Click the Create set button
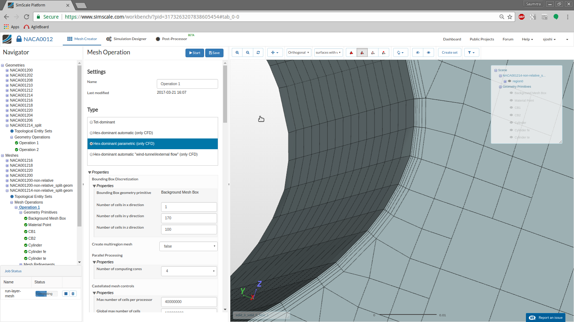 tap(450, 53)
